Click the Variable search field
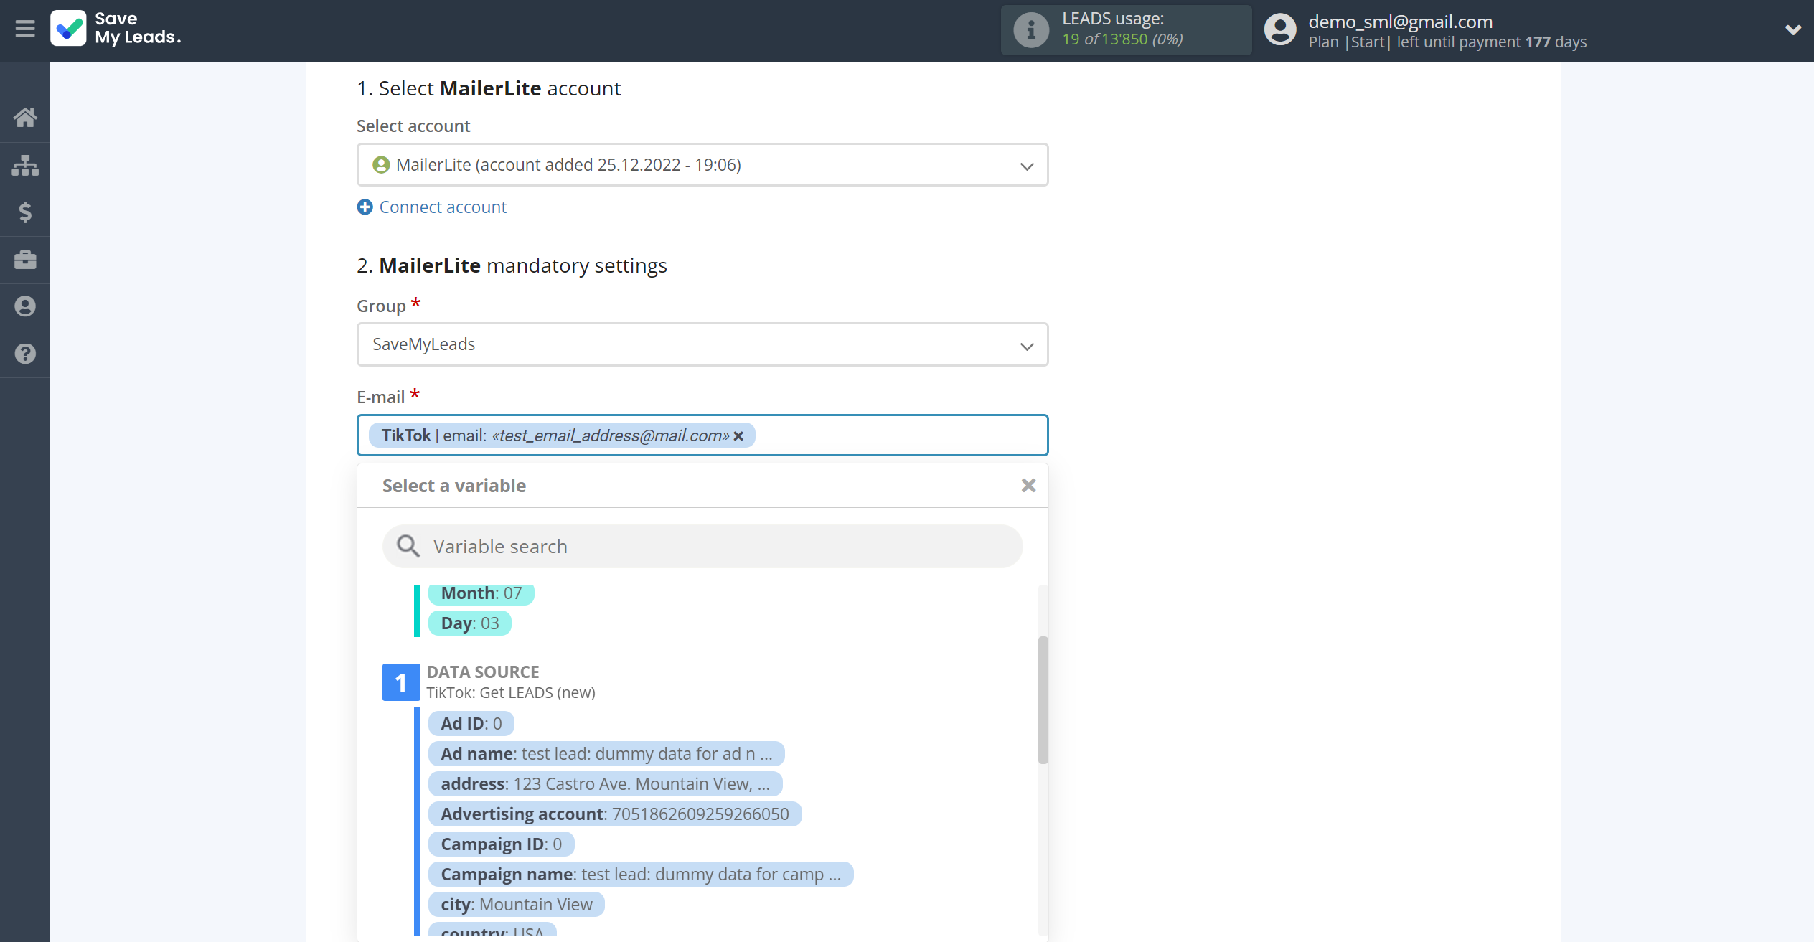Screen dimensions: 1814x942 pyautogui.click(x=702, y=547)
